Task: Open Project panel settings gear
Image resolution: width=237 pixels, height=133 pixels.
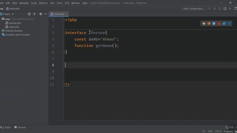Action: [x=41, y=14]
